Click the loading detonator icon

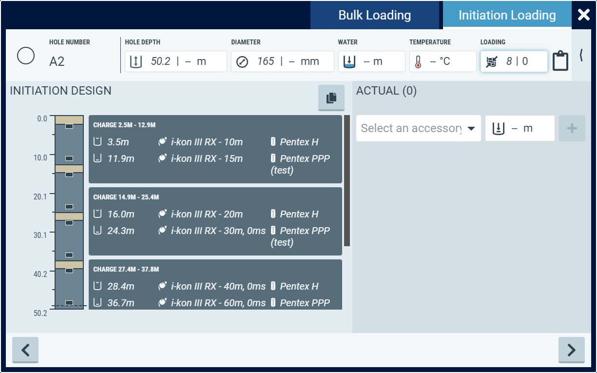pos(492,61)
